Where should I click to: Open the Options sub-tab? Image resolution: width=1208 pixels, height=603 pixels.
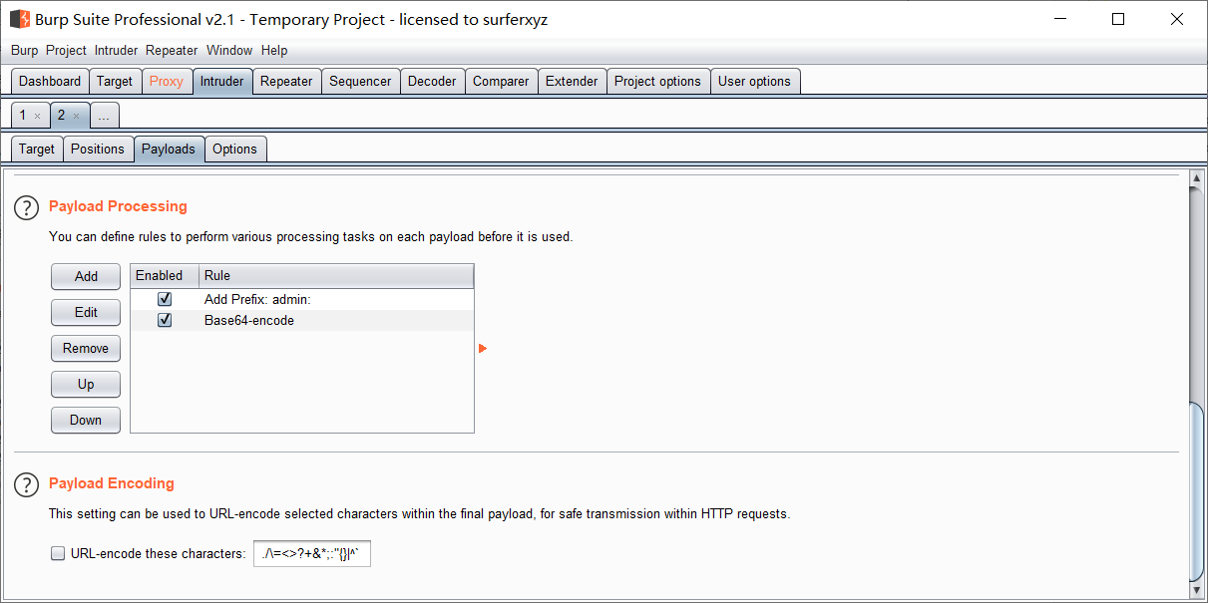(x=235, y=150)
